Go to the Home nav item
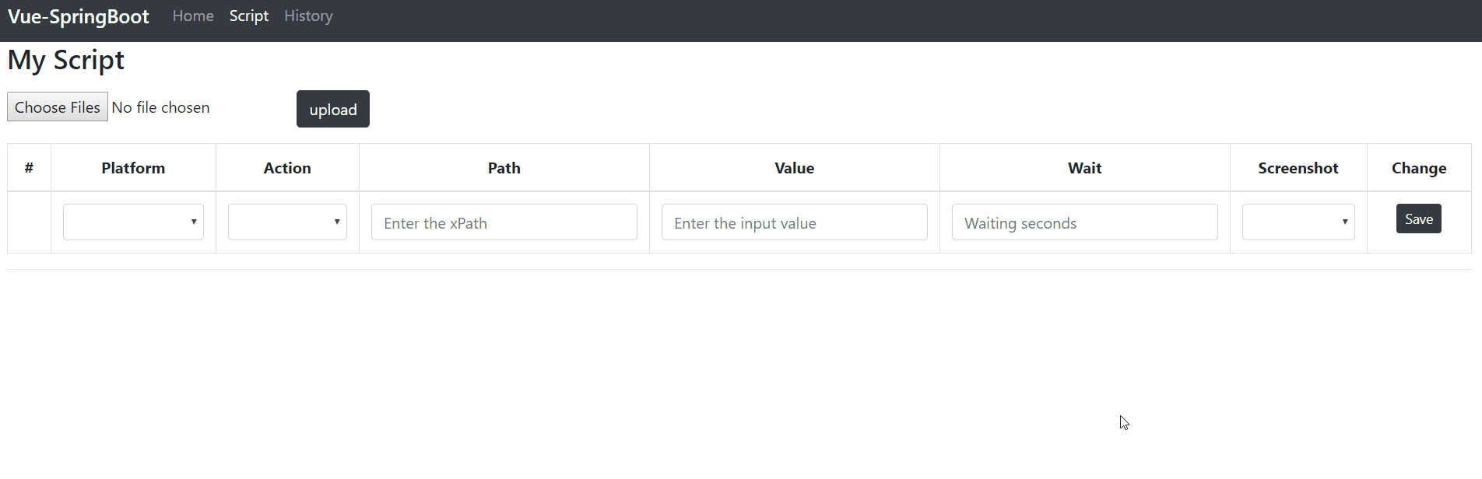1482x479 pixels. (x=193, y=16)
